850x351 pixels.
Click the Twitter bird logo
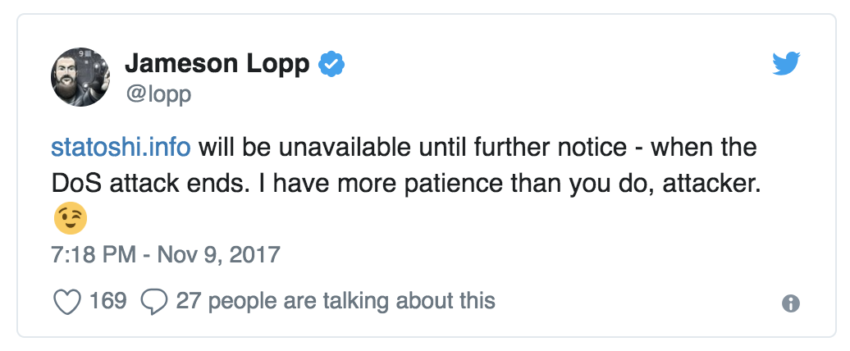click(x=786, y=64)
